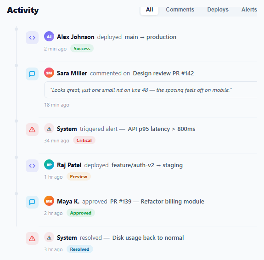Click timeline dot beside Alex Johnson entry
Image resolution: width=264 pixels, height=260 pixels.
pos(16,29)
